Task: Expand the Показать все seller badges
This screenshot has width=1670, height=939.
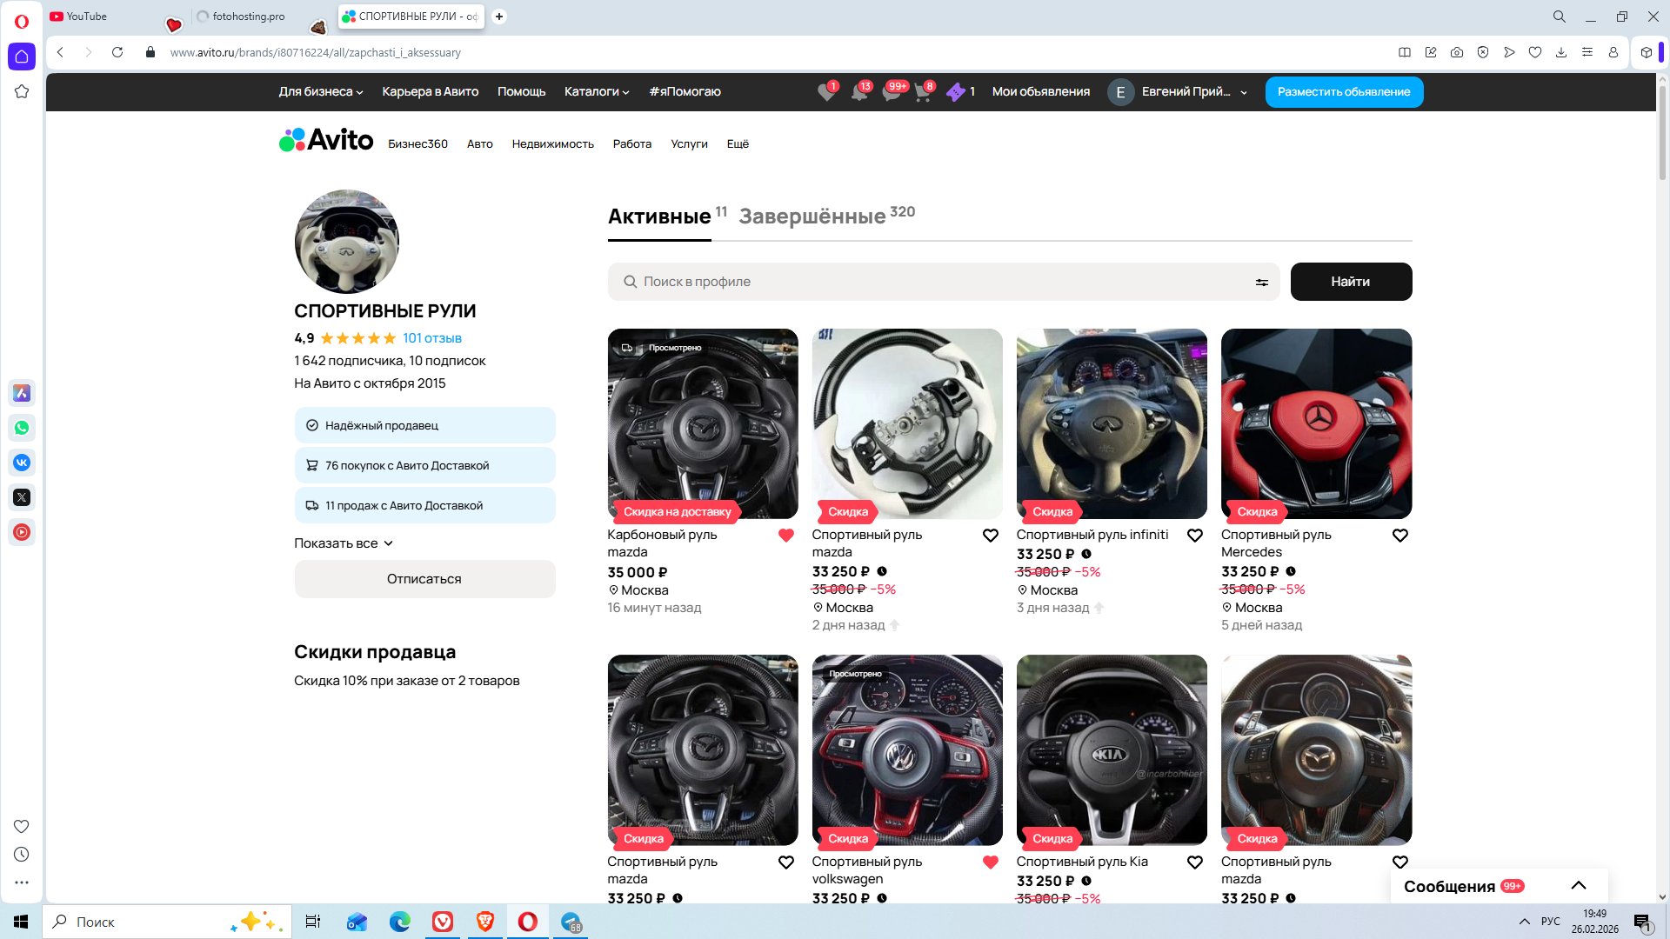Action: [344, 543]
